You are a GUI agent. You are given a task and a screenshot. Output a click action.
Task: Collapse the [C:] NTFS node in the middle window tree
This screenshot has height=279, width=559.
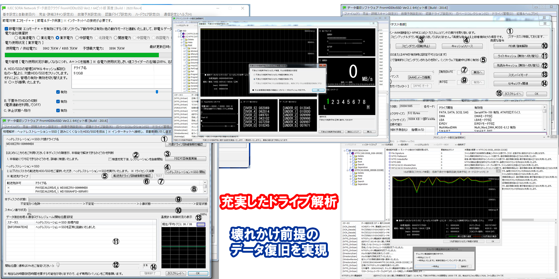coord(179,37)
